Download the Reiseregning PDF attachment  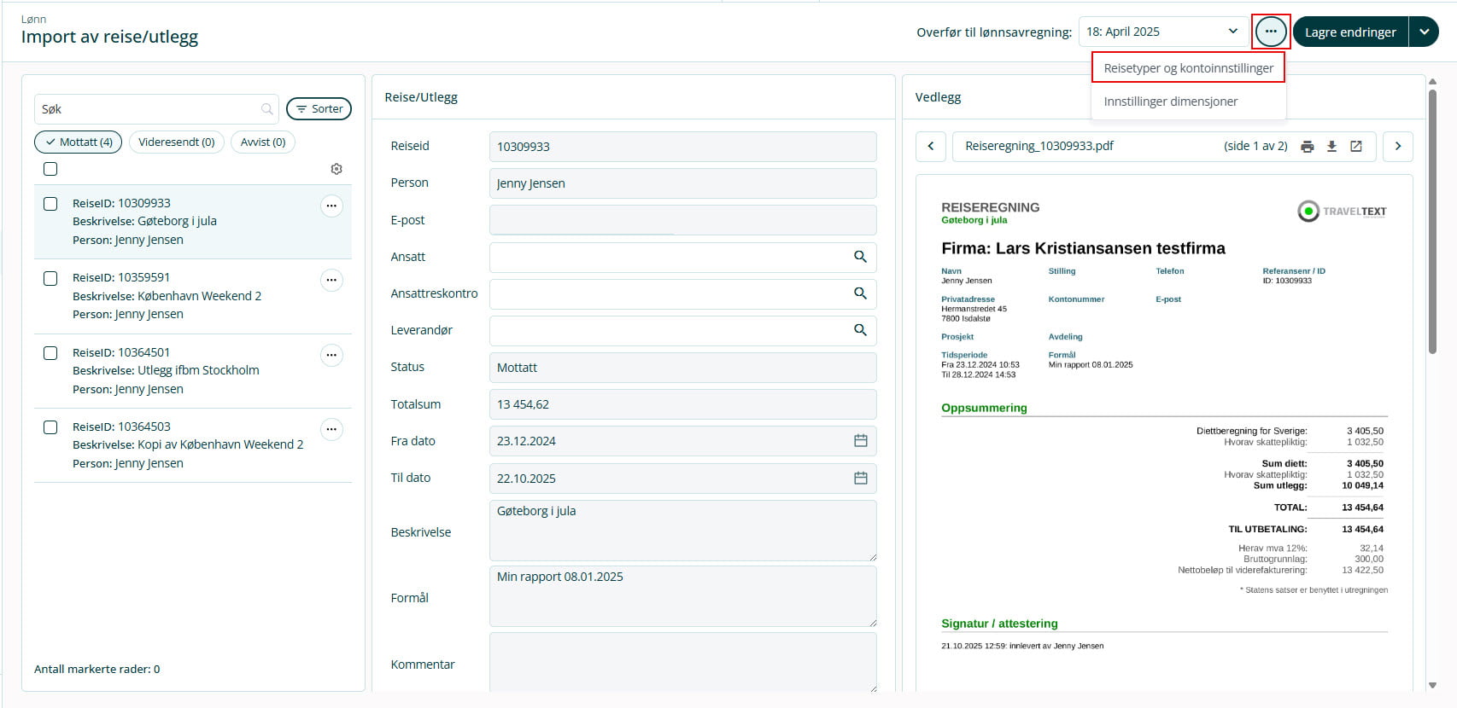pos(1331,147)
